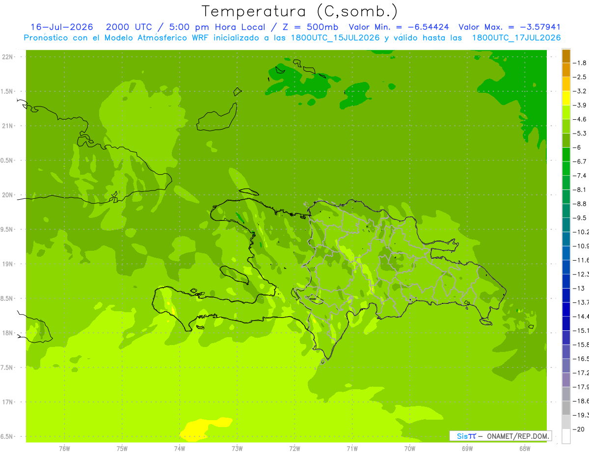Click the '-3.2' colorbar value
Image resolution: width=589 pixels, height=455 pixels.
pos(580,91)
